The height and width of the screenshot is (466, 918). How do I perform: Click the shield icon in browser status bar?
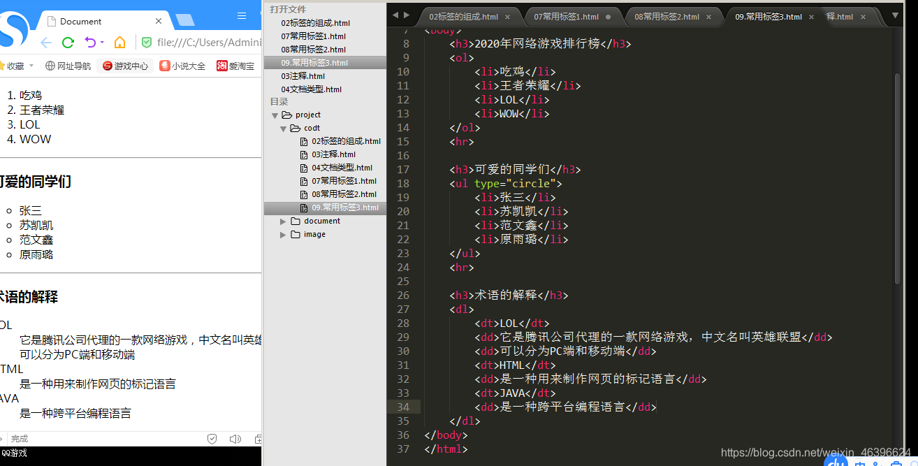212,439
